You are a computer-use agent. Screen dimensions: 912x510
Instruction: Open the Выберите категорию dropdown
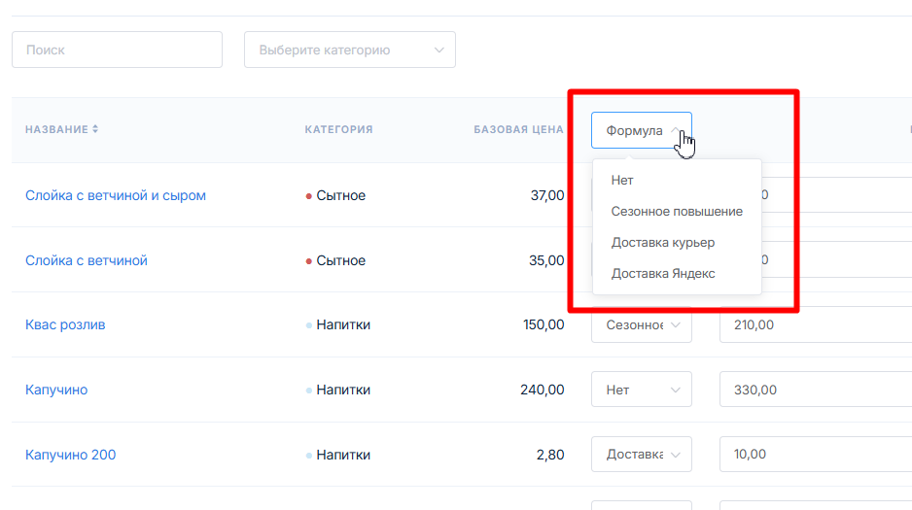point(349,50)
